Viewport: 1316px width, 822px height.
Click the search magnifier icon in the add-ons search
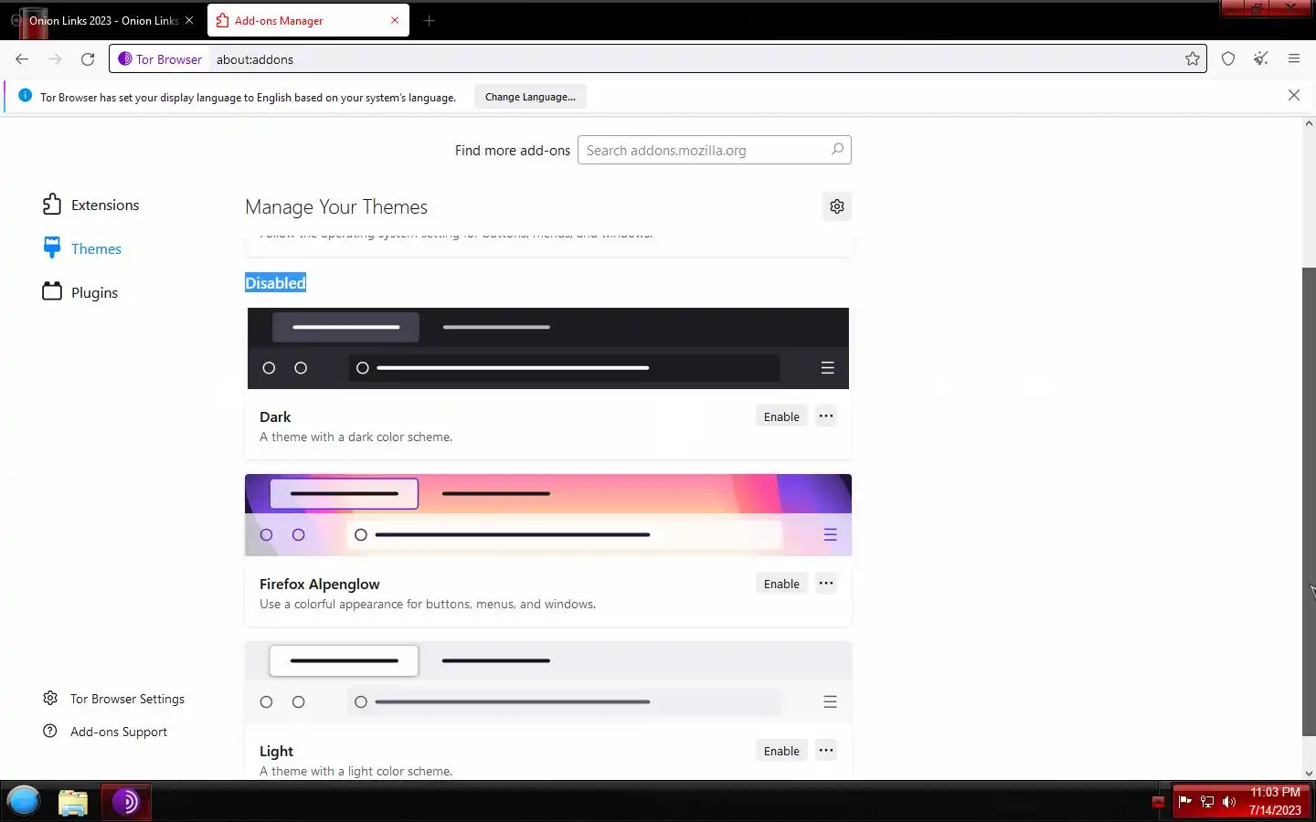[837, 150]
